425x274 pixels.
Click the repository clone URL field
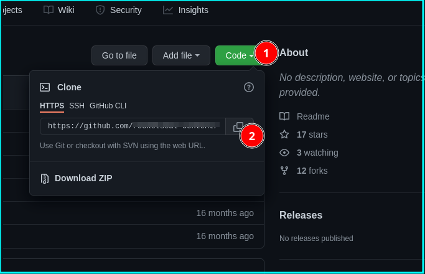(x=133, y=126)
